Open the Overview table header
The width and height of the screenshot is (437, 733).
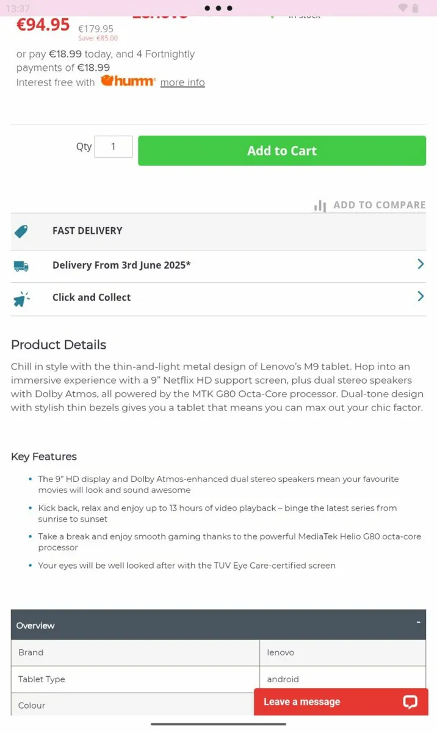pyautogui.click(x=218, y=625)
